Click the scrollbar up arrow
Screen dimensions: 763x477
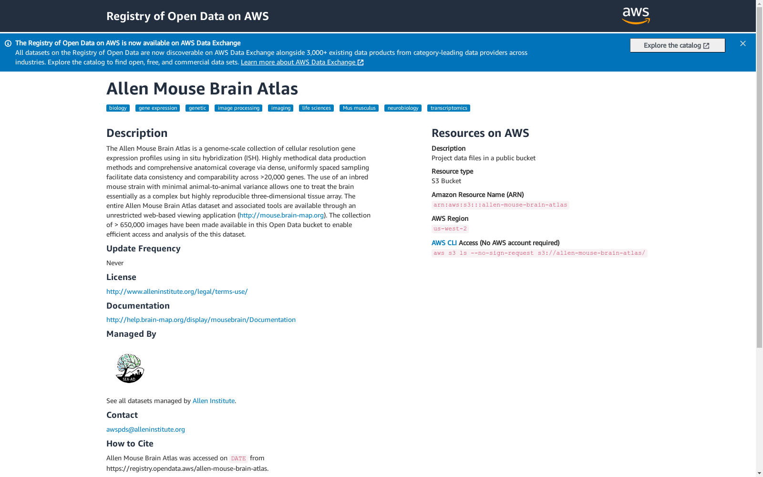(759, 3)
